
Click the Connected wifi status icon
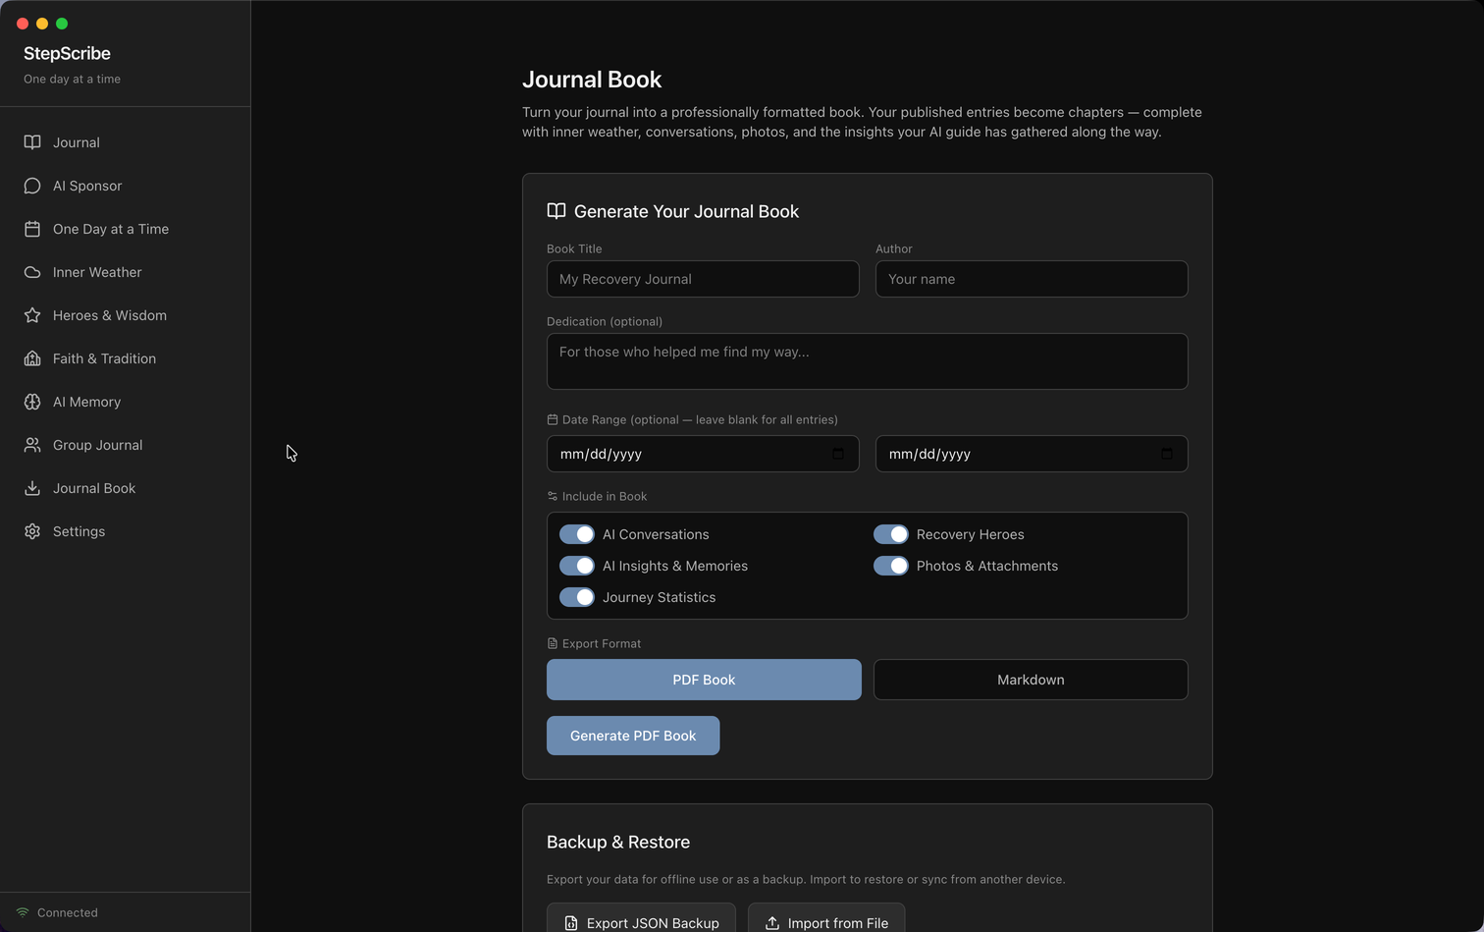click(x=23, y=912)
